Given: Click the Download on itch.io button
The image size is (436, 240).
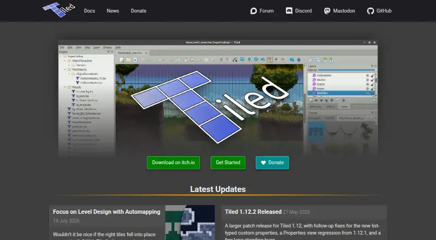Looking at the screenshot, I should coord(173,163).
